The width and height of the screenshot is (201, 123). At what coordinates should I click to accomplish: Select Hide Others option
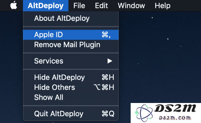coord(71,87)
